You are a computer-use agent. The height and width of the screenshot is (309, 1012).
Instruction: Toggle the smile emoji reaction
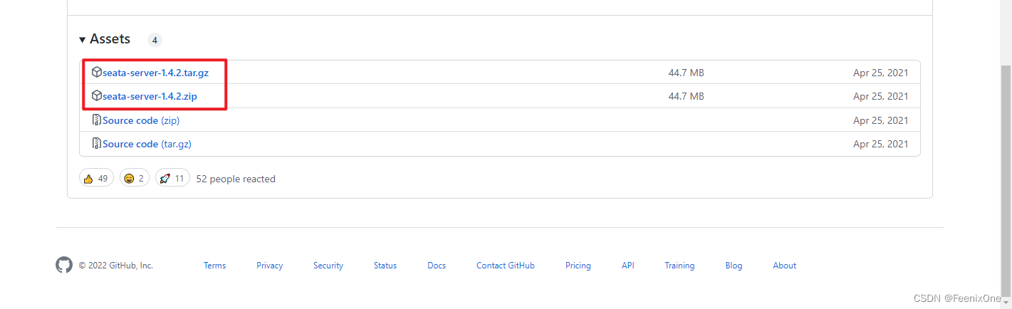pos(134,179)
